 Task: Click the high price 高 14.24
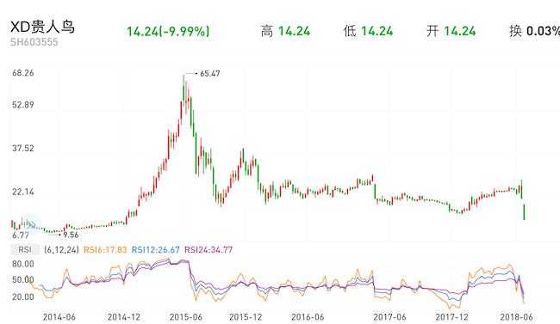tap(285, 31)
